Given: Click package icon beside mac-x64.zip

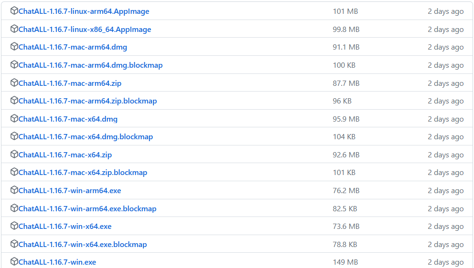Looking at the screenshot, I should [x=14, y=154].
